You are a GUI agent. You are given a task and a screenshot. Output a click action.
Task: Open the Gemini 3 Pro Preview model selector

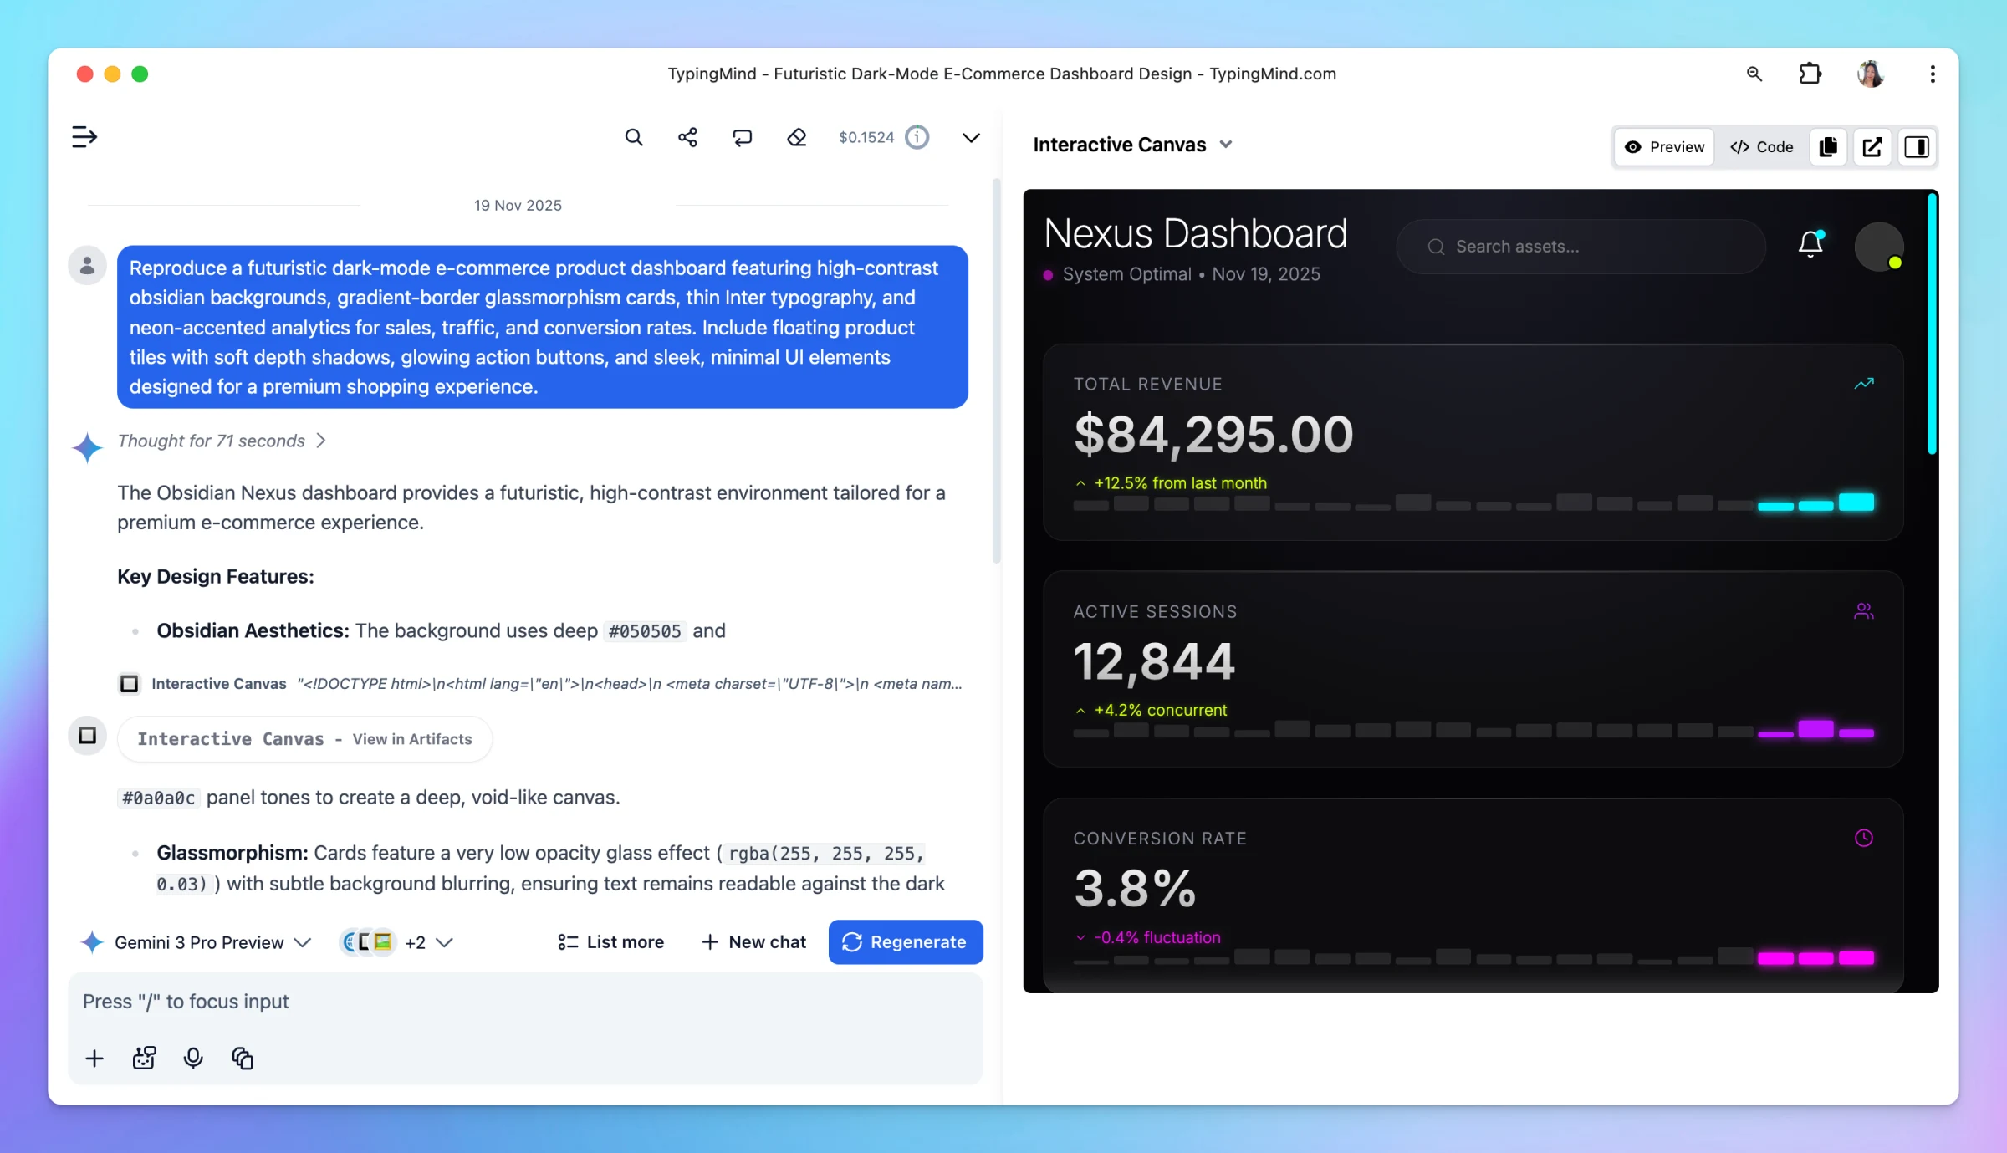(197, 942)
